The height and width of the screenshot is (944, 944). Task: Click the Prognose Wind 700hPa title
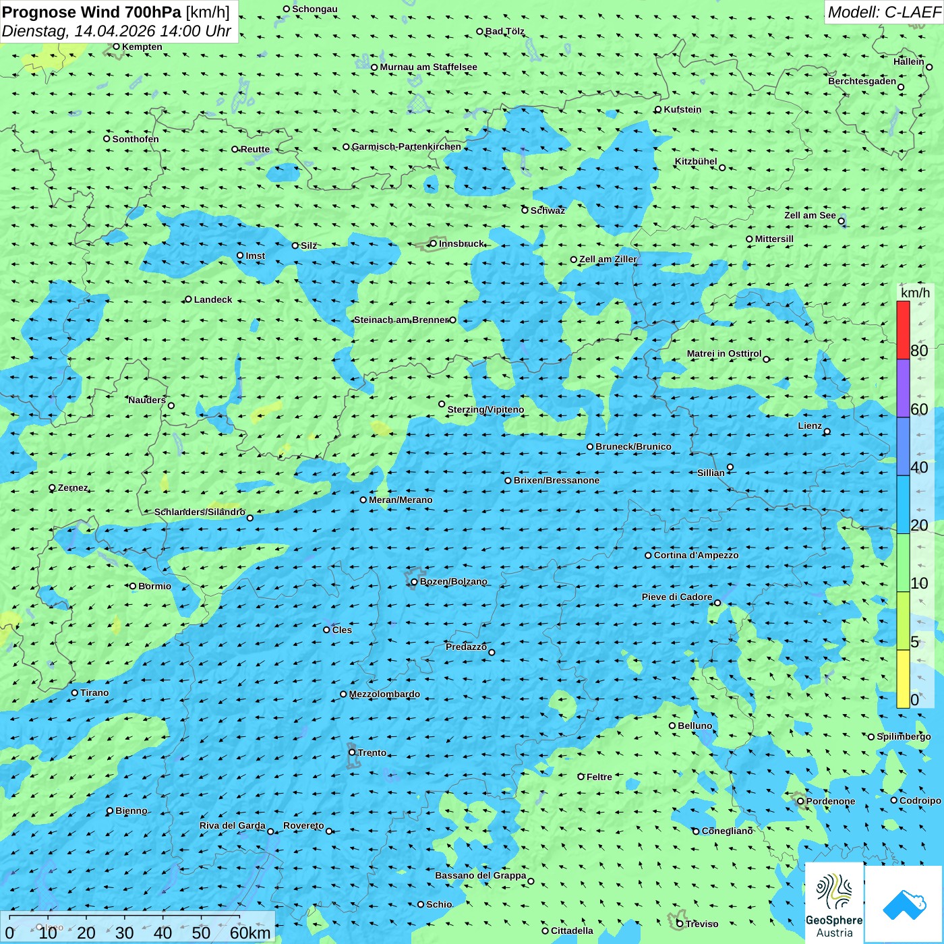116,11
